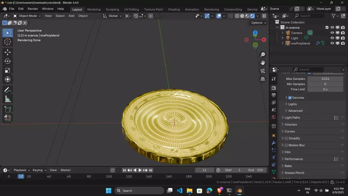Open the Object Mode dropdown

[27, 16]
